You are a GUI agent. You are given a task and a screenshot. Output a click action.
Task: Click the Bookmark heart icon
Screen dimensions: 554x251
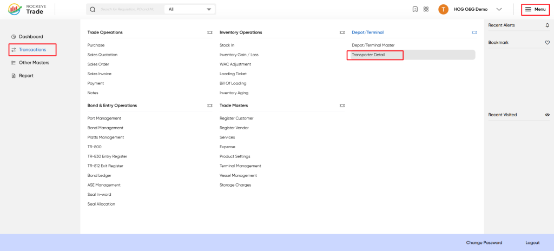coord(548,42)
